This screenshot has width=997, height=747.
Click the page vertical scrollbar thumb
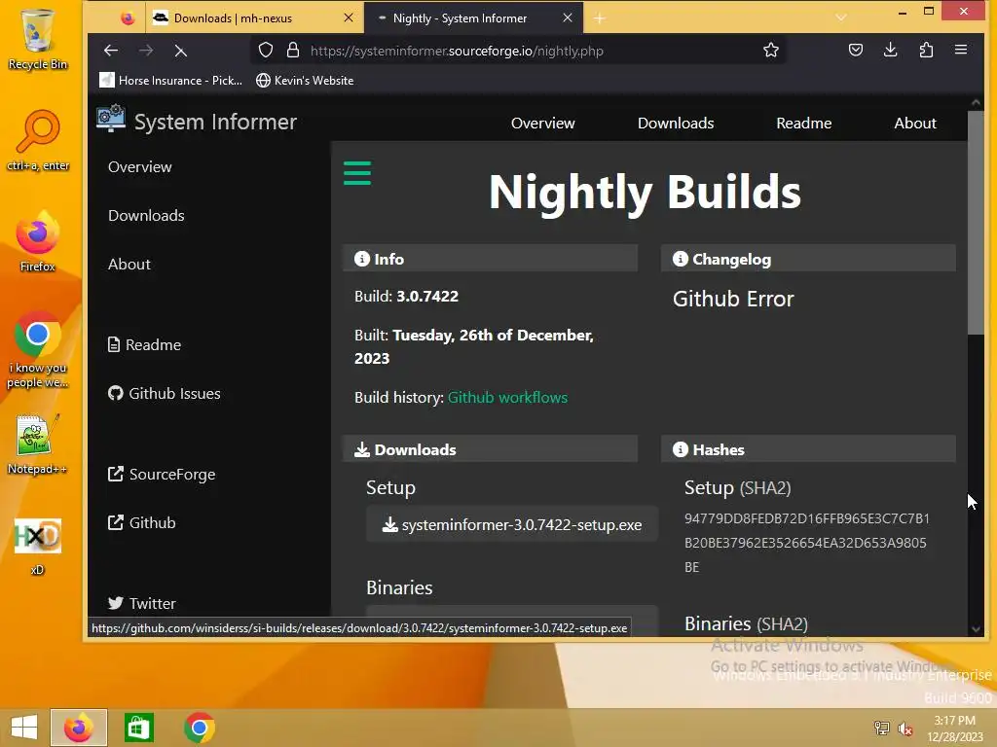click(x=976, y=223)
